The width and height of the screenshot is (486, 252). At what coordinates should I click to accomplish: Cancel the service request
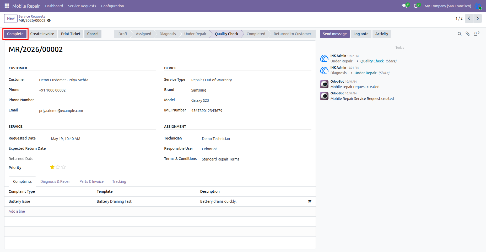[93, 34]
